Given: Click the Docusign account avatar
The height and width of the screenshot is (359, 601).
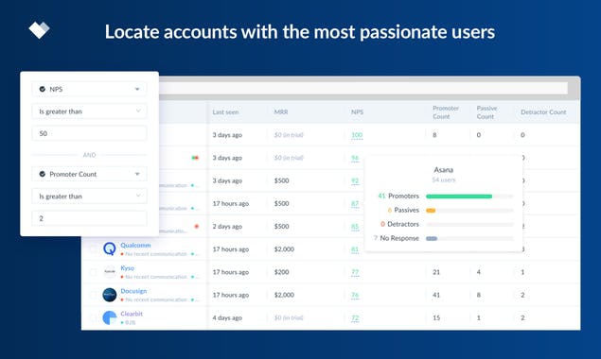Looking at the screenshot, I should (110, 295).
